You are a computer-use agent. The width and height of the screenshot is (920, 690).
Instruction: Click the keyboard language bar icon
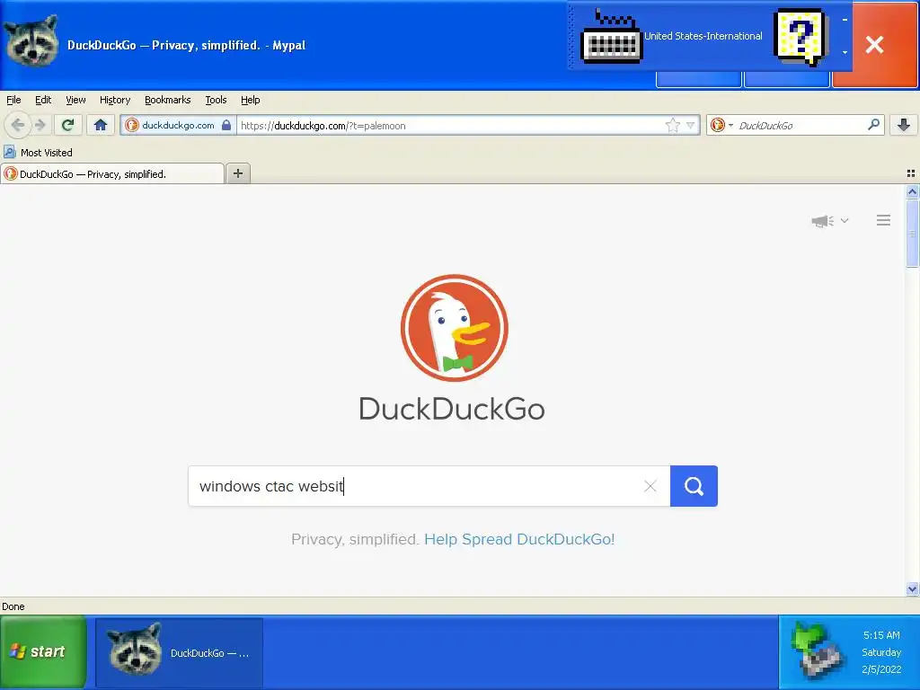(611, 36)
